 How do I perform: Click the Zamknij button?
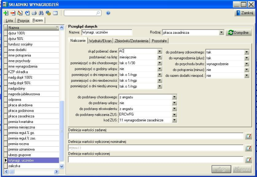(x=245, y=13)
